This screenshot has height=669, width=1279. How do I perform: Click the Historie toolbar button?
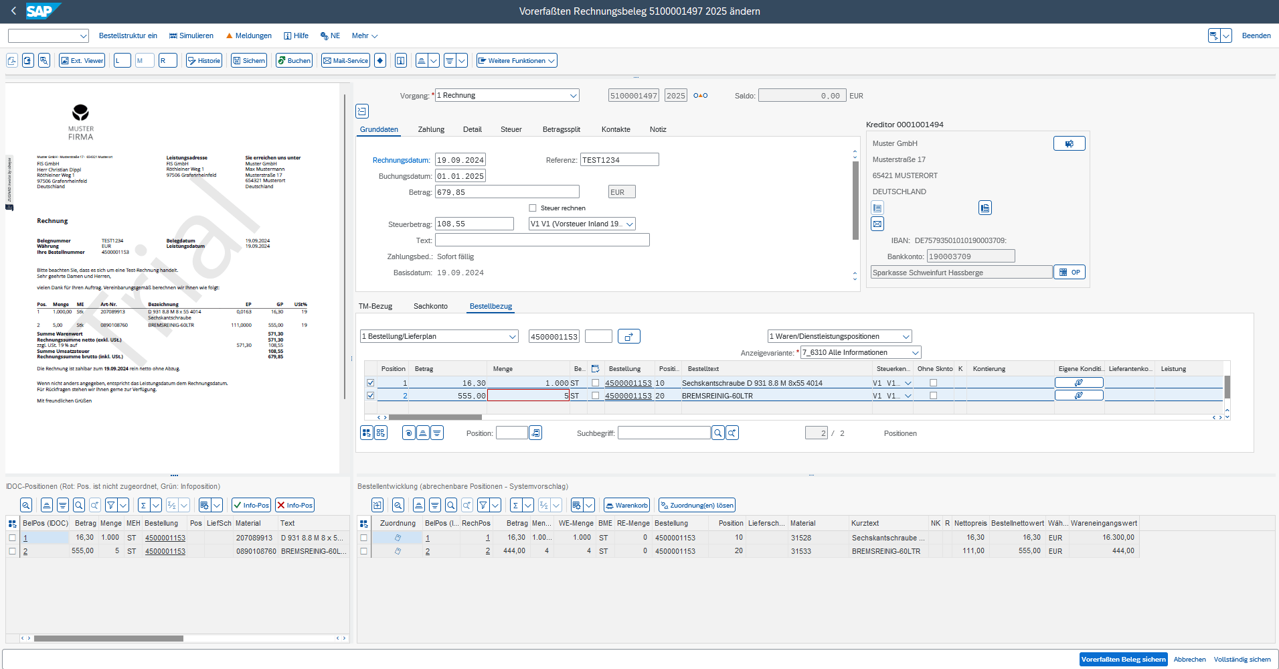click(x=204, y=60)
